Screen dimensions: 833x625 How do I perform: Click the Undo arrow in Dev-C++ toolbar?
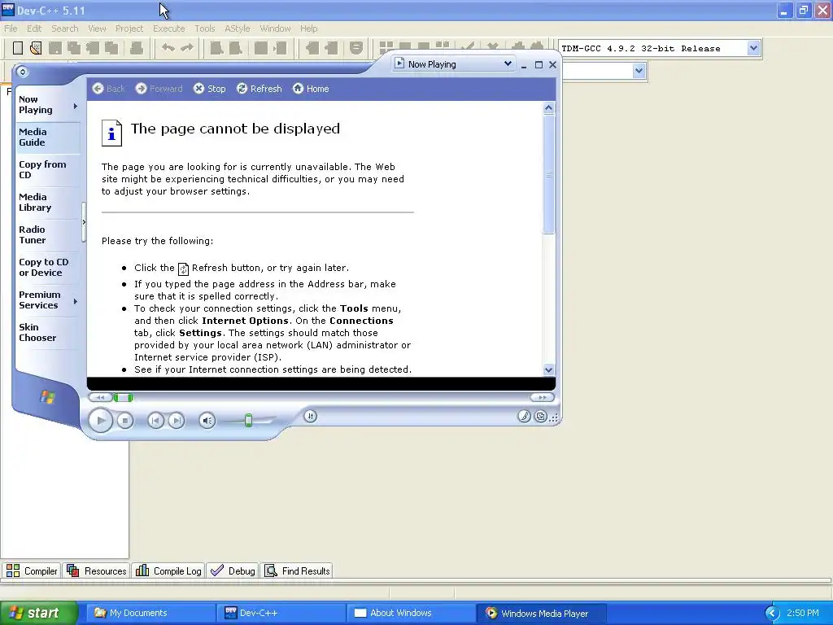click(168, 48)
